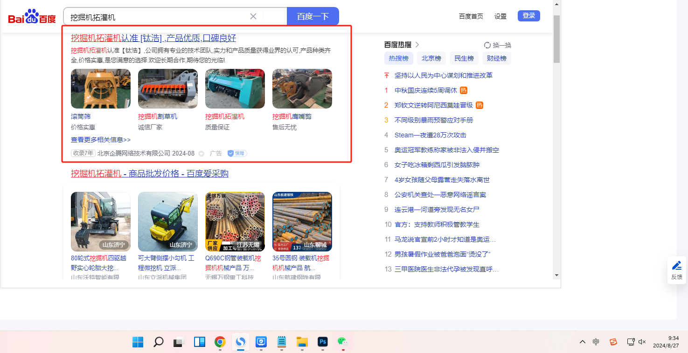This screenshot has width=688, height=353.
Task: Click the 滚筒筛 product link
Action: click(81, 116)
